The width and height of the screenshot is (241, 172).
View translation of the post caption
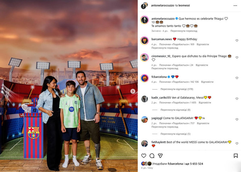pos(184,31)
